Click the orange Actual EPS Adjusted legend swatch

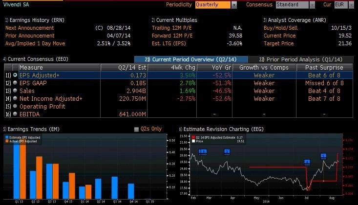coord(7,141)
